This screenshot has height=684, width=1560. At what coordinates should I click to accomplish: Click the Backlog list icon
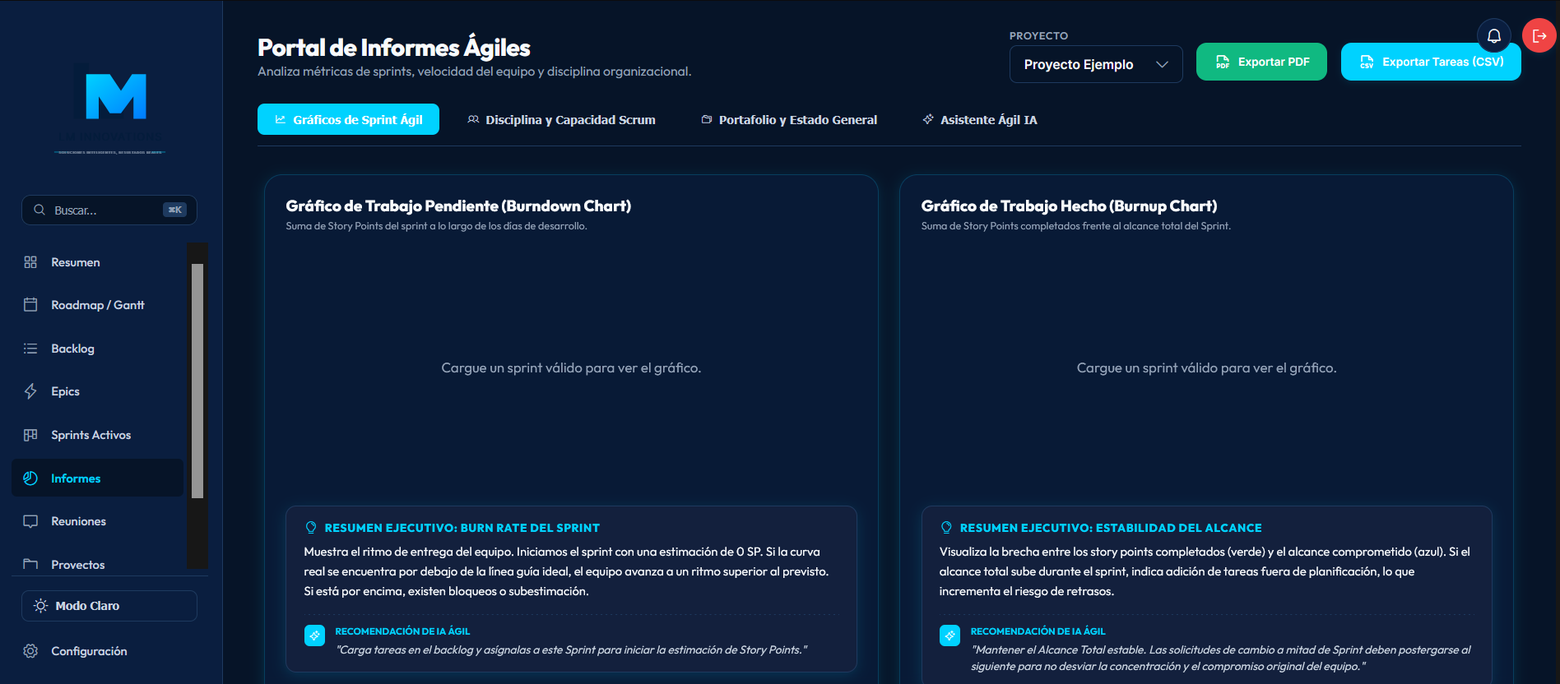click(30, 349)
